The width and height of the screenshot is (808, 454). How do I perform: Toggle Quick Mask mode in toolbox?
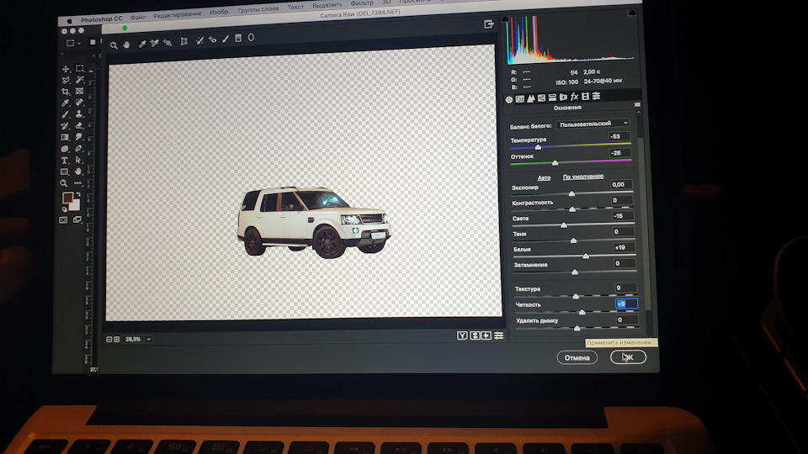(63, 220)
